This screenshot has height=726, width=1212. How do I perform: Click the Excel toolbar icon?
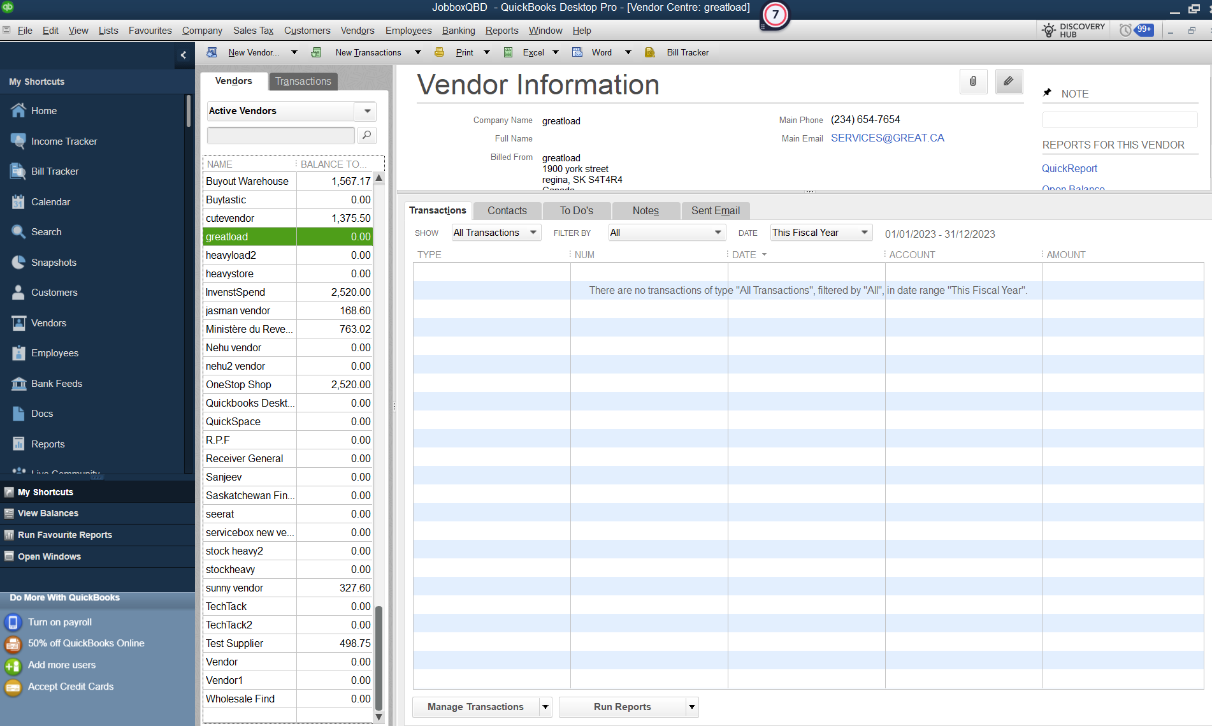508,52
